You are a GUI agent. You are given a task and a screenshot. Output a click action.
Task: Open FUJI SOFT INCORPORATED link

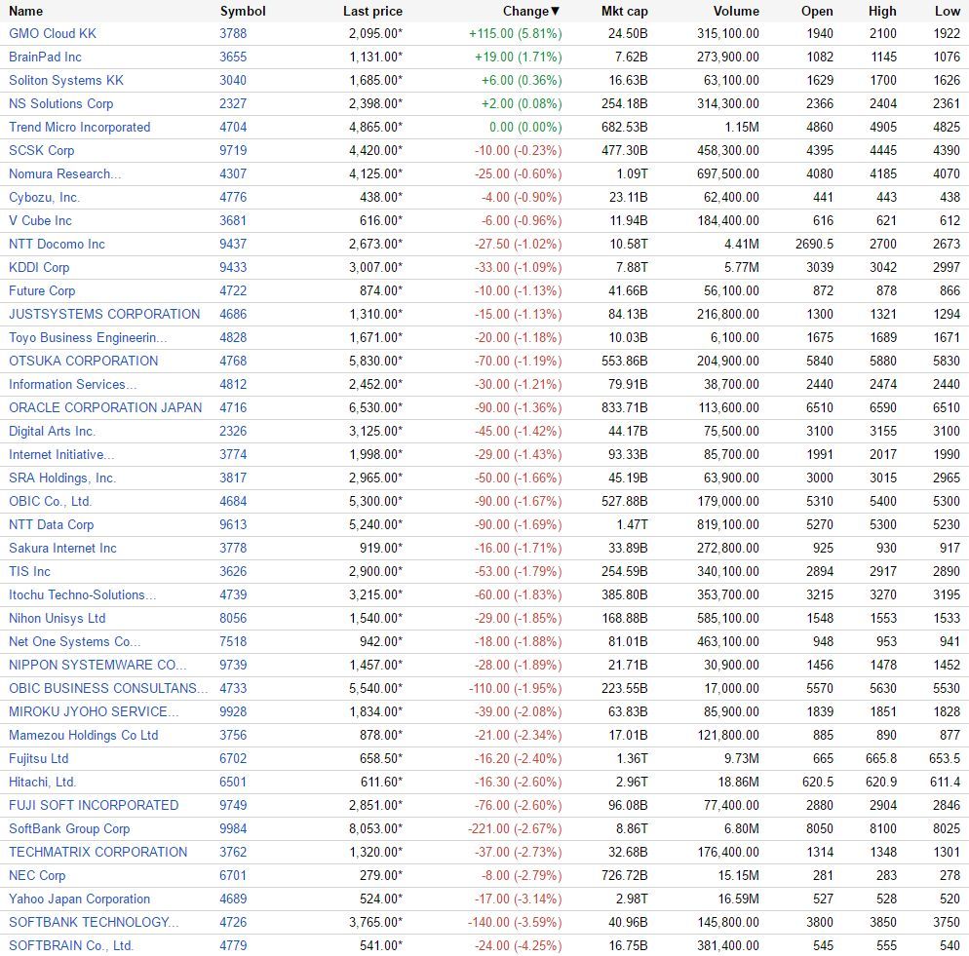[94, 806]
